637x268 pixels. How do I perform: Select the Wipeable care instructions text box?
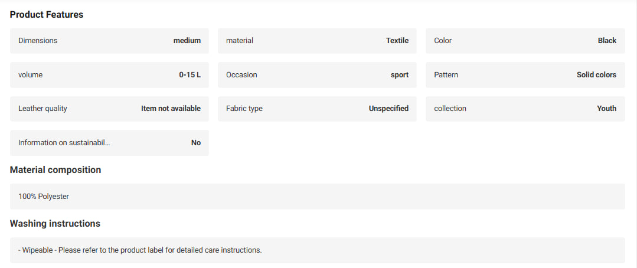tap(317, 250)
